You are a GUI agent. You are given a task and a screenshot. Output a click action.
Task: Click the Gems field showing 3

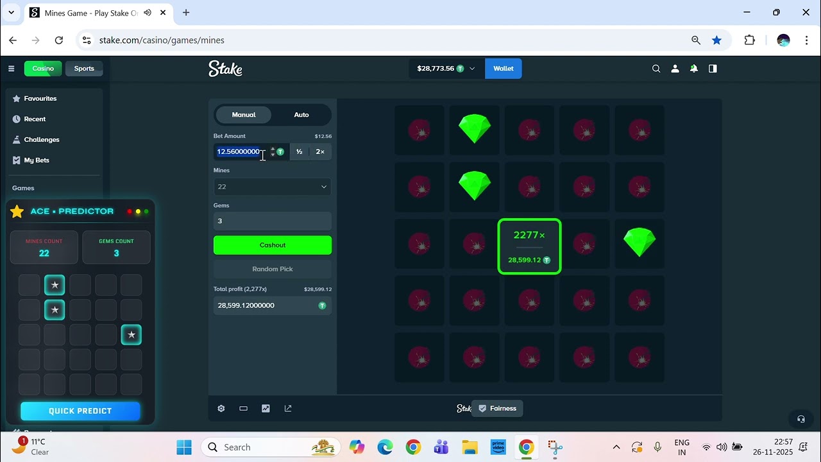point(273,221)
